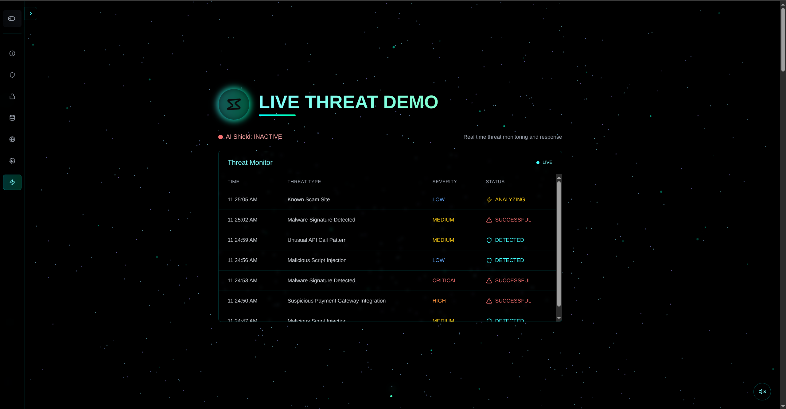This screenshot has width=786, height=409.
Task: Click the THREAT TYPE column header
Action: pyautogui.click(x=304, y=181)
